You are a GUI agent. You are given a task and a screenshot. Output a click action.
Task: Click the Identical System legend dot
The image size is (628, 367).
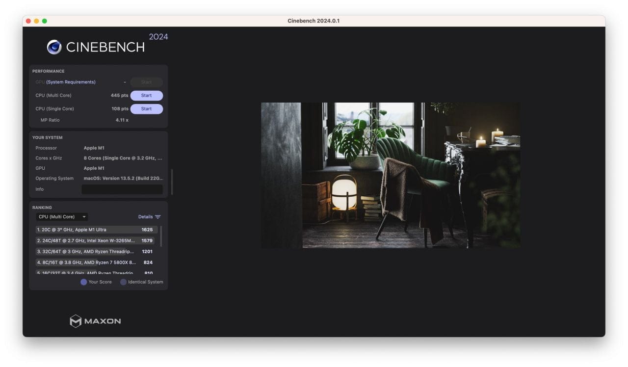pyautogui.click(x=123, y=282)
